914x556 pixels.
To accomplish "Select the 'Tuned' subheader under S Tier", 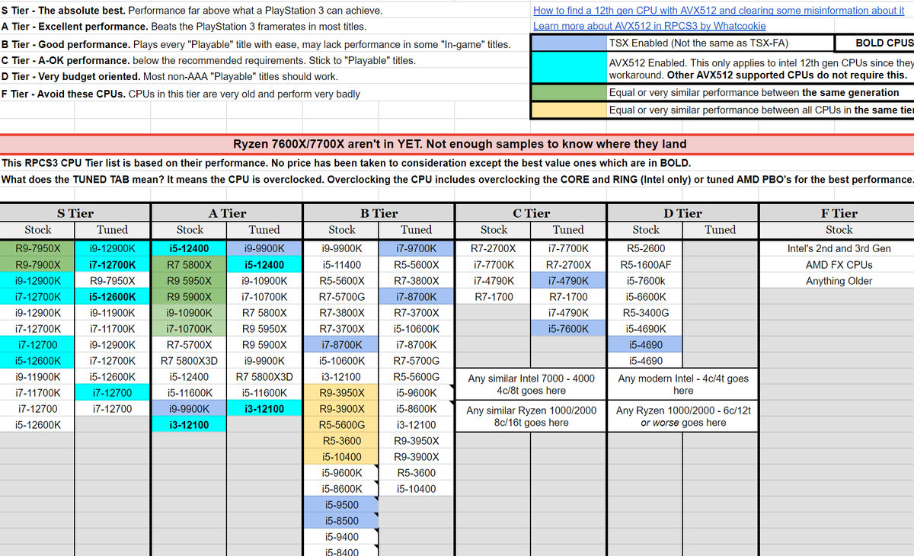I will click(x=113, y=230).
